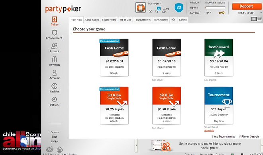Click the favorites star tab
Screen dimensions: 263x155
pos(173,20)
